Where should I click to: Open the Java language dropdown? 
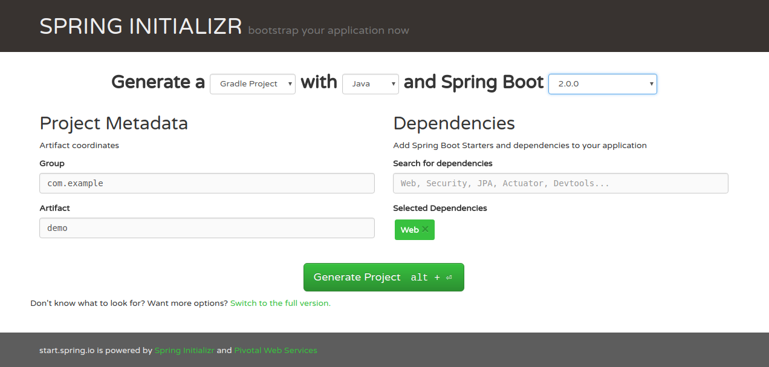click(x=370, y=83)
